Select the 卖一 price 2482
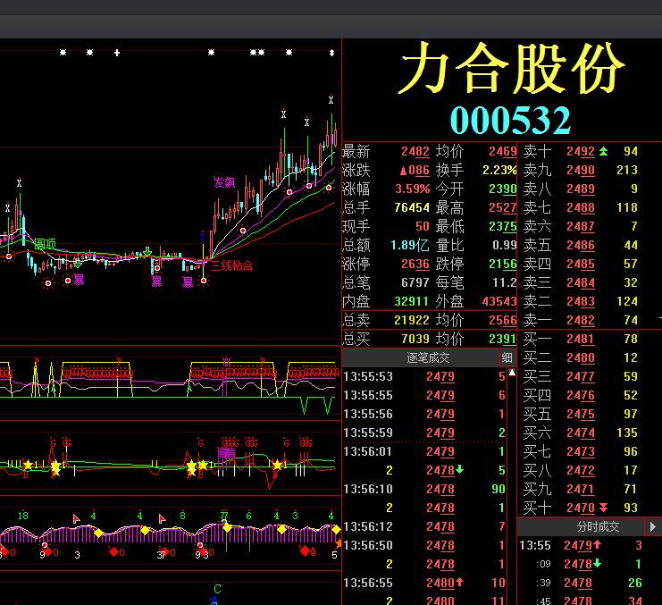Viewport: 662px width, 605px height. [581, 320]
